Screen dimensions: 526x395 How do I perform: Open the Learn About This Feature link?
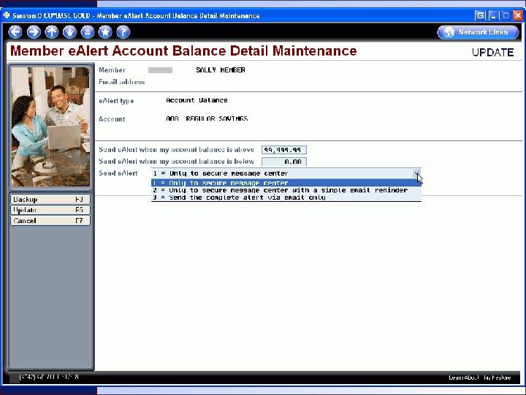pyautogui.click(x=480, y=377)
